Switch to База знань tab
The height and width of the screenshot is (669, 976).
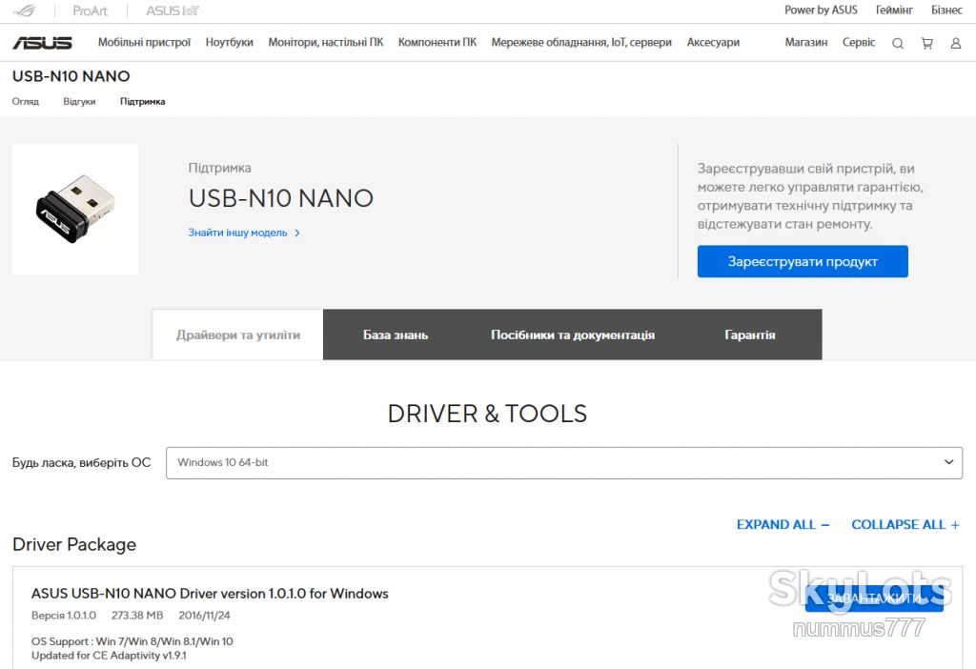point(396,334)
